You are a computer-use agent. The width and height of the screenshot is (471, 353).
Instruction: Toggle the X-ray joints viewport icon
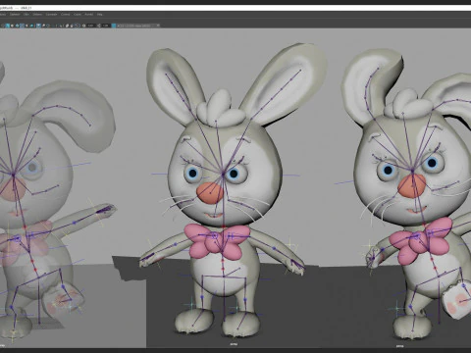pyautogui.click(x=78, y=25)
